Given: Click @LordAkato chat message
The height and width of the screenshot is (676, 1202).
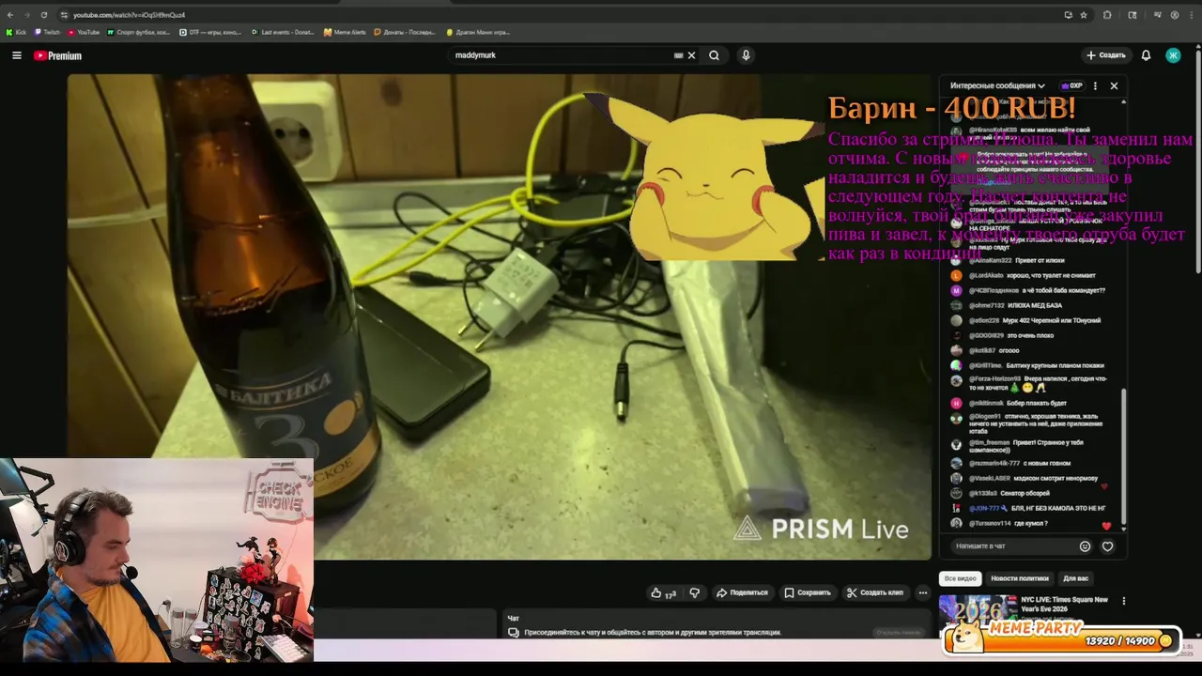Looking at the screenshot, I should [1024, 275].
